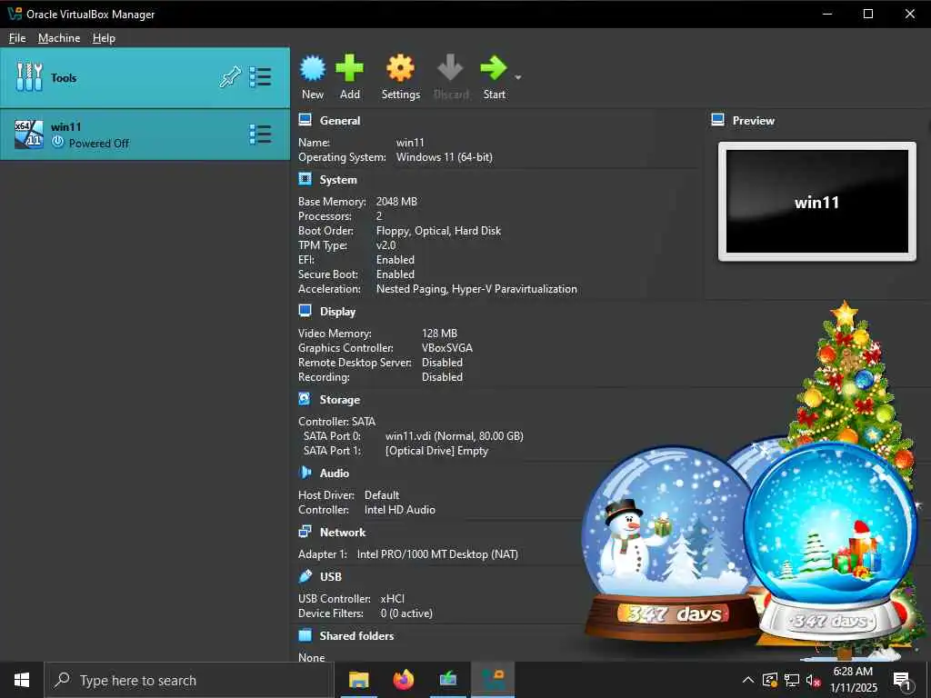The image size is (931, 698).
Task: Click the VBoxSVGA graphics controller value
Action: 447,348
